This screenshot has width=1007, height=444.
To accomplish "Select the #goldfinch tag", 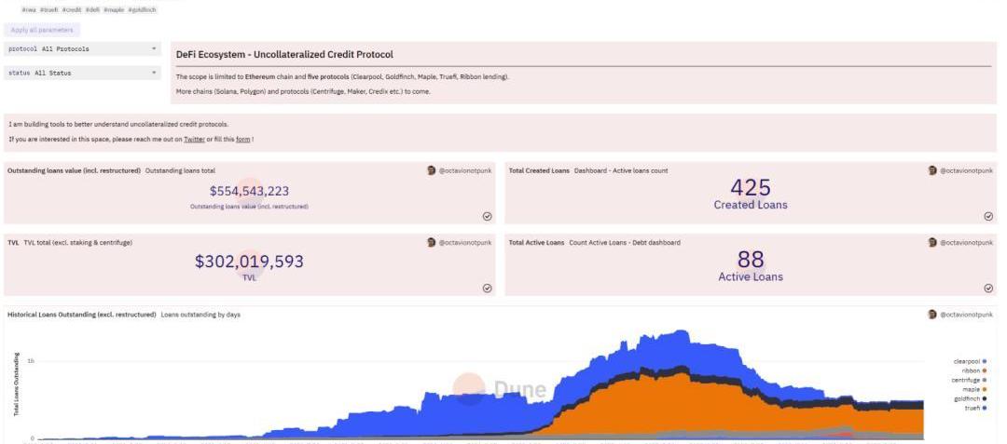I will click(142, 9).
